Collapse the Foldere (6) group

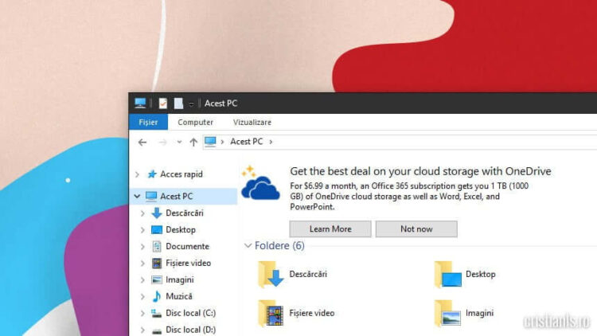point(248,246)
